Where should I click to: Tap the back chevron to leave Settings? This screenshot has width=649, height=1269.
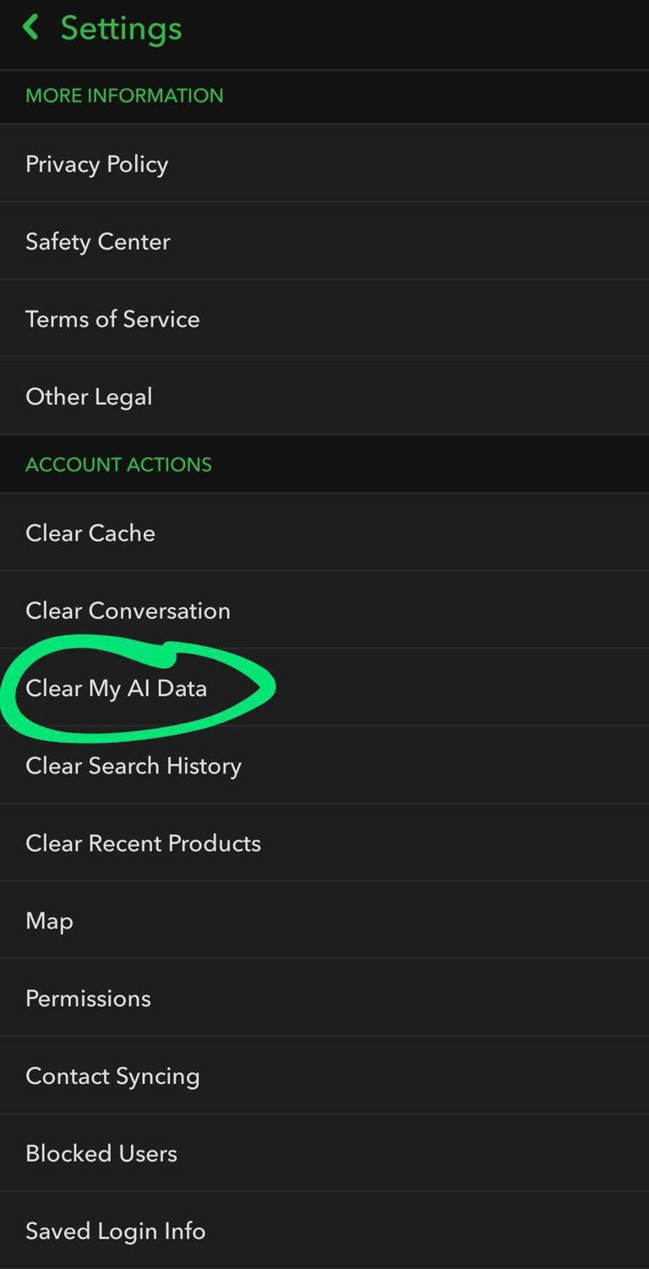[x=30, y=26]
